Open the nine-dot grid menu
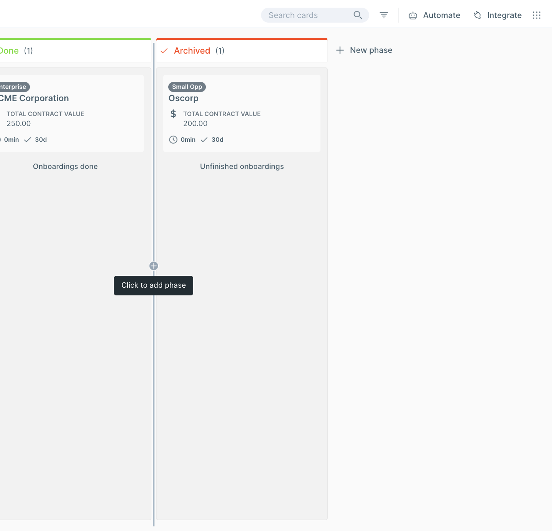This screenshot has width=552, height=531. click(x=537, y=15)
